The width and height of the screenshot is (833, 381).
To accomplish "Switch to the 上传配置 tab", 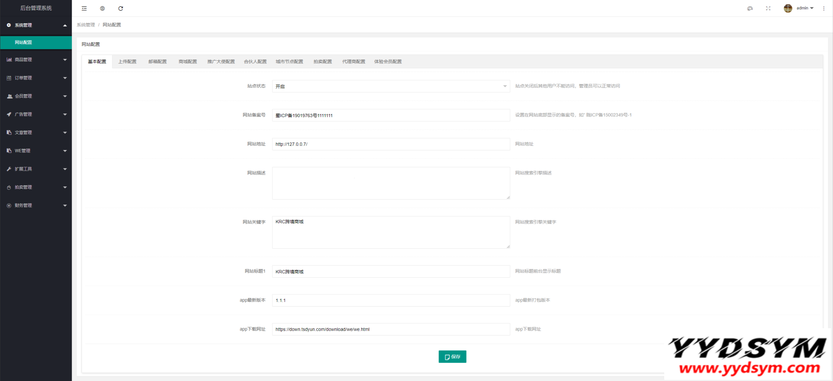I will click(127, 61).
